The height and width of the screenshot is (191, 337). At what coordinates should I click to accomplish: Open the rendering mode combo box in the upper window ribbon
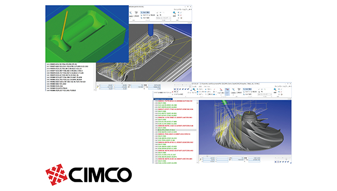click(163, 18)
